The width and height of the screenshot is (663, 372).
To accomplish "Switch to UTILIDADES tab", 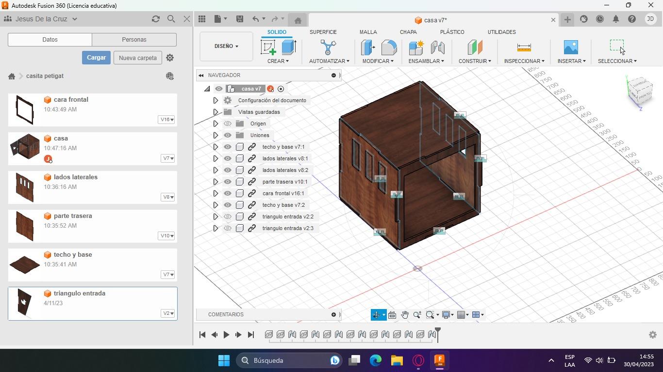I will coord(502,32).
